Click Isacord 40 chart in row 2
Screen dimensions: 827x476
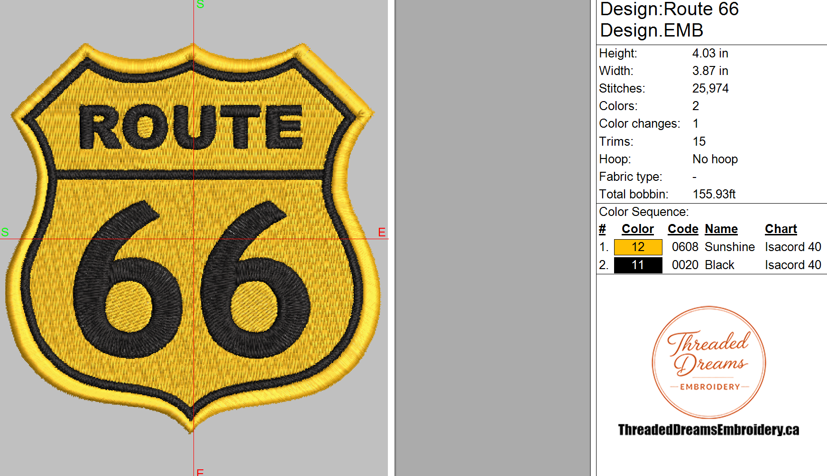coord(793,265)
